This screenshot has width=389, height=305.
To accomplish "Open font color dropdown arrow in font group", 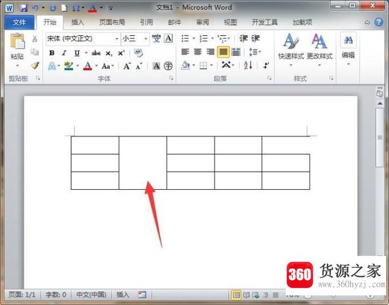I will [96, 66].
